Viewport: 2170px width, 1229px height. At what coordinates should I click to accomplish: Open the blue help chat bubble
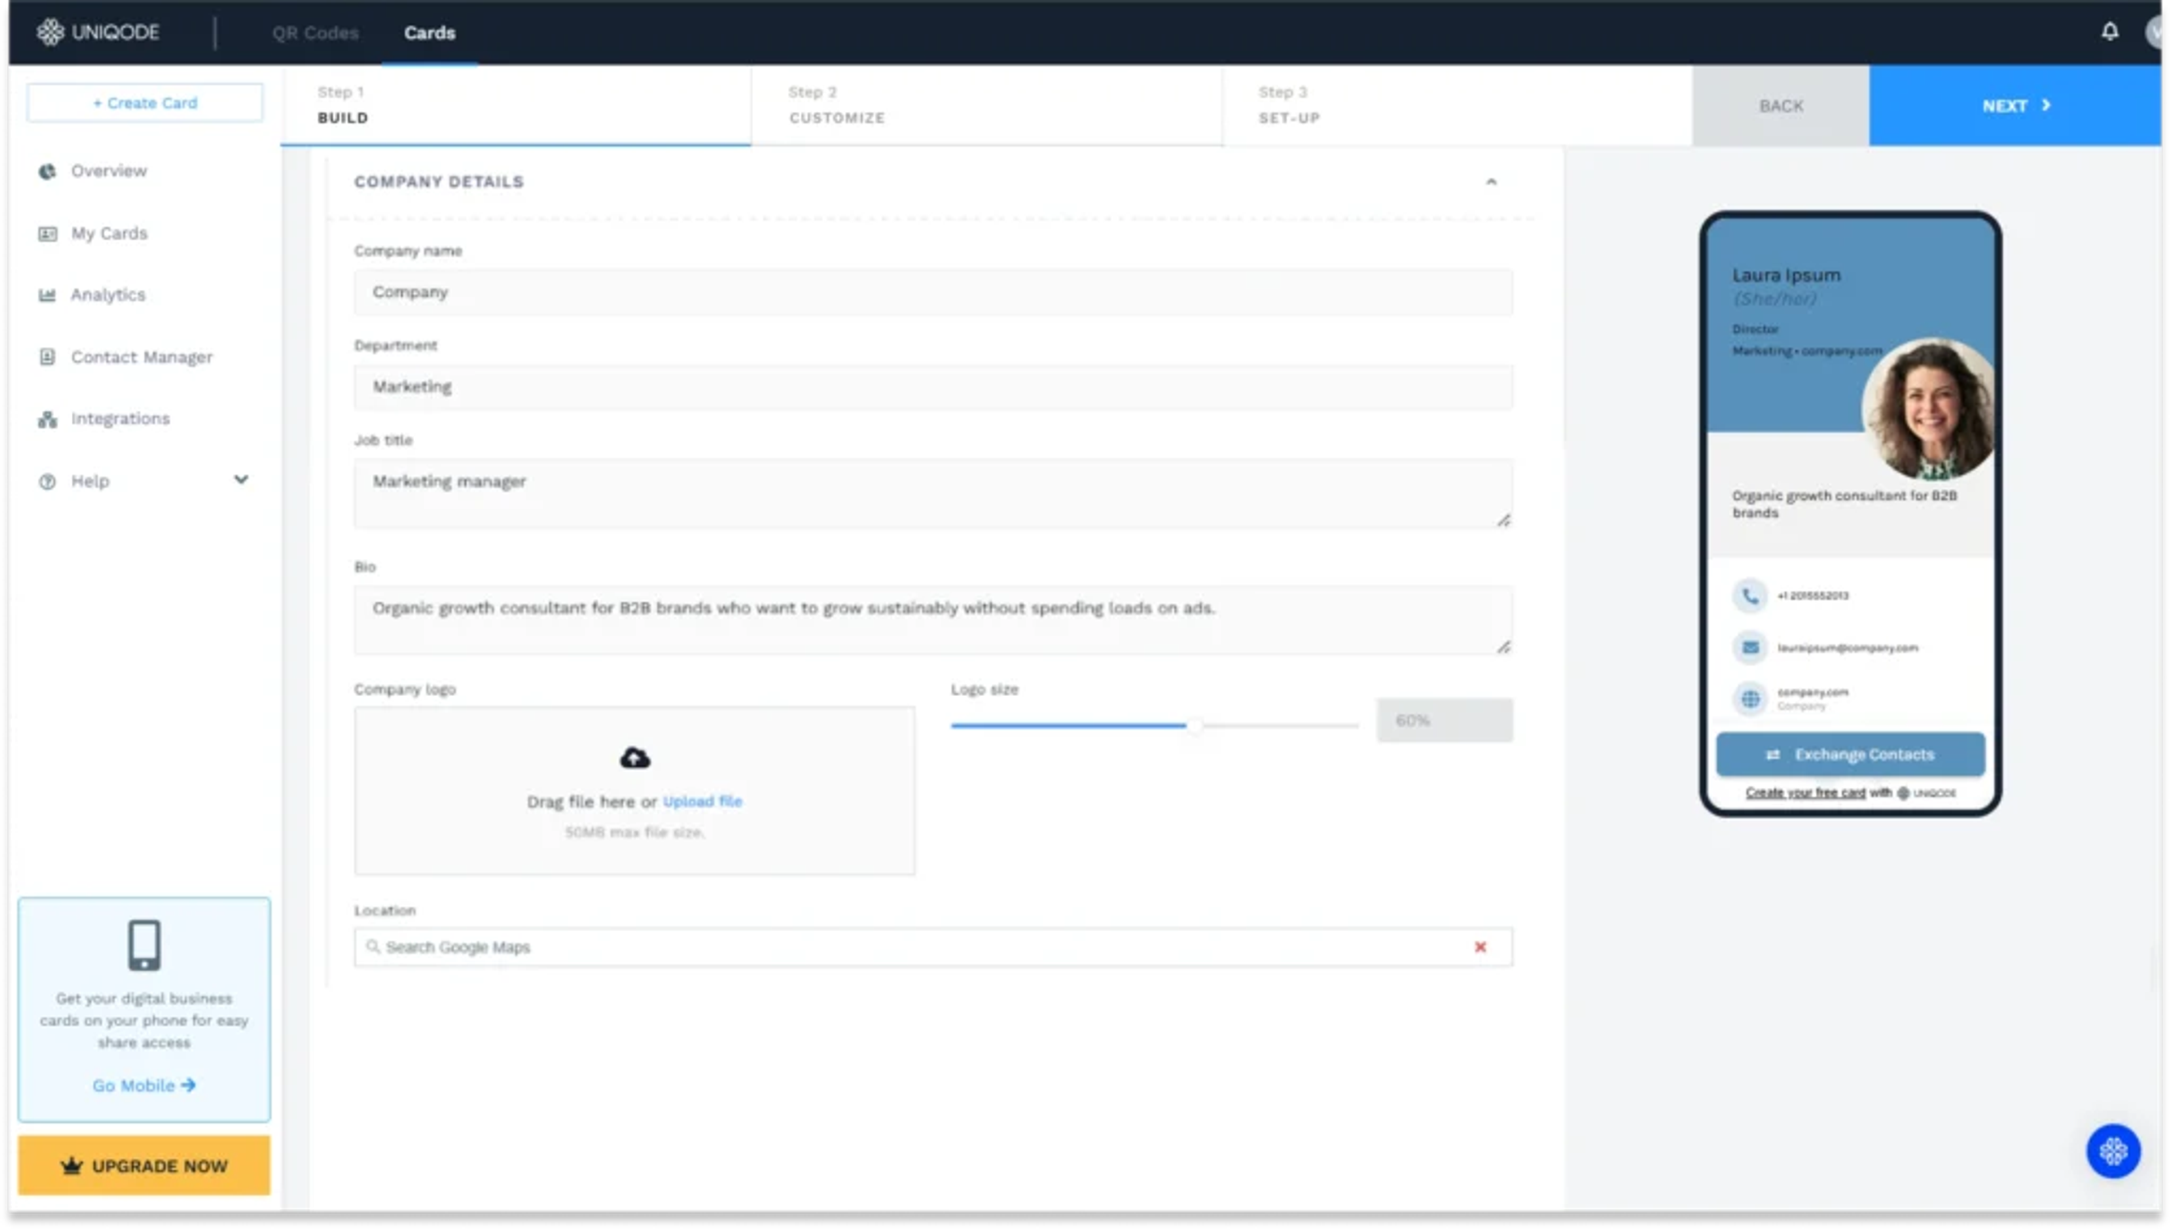(2112, 1150)
